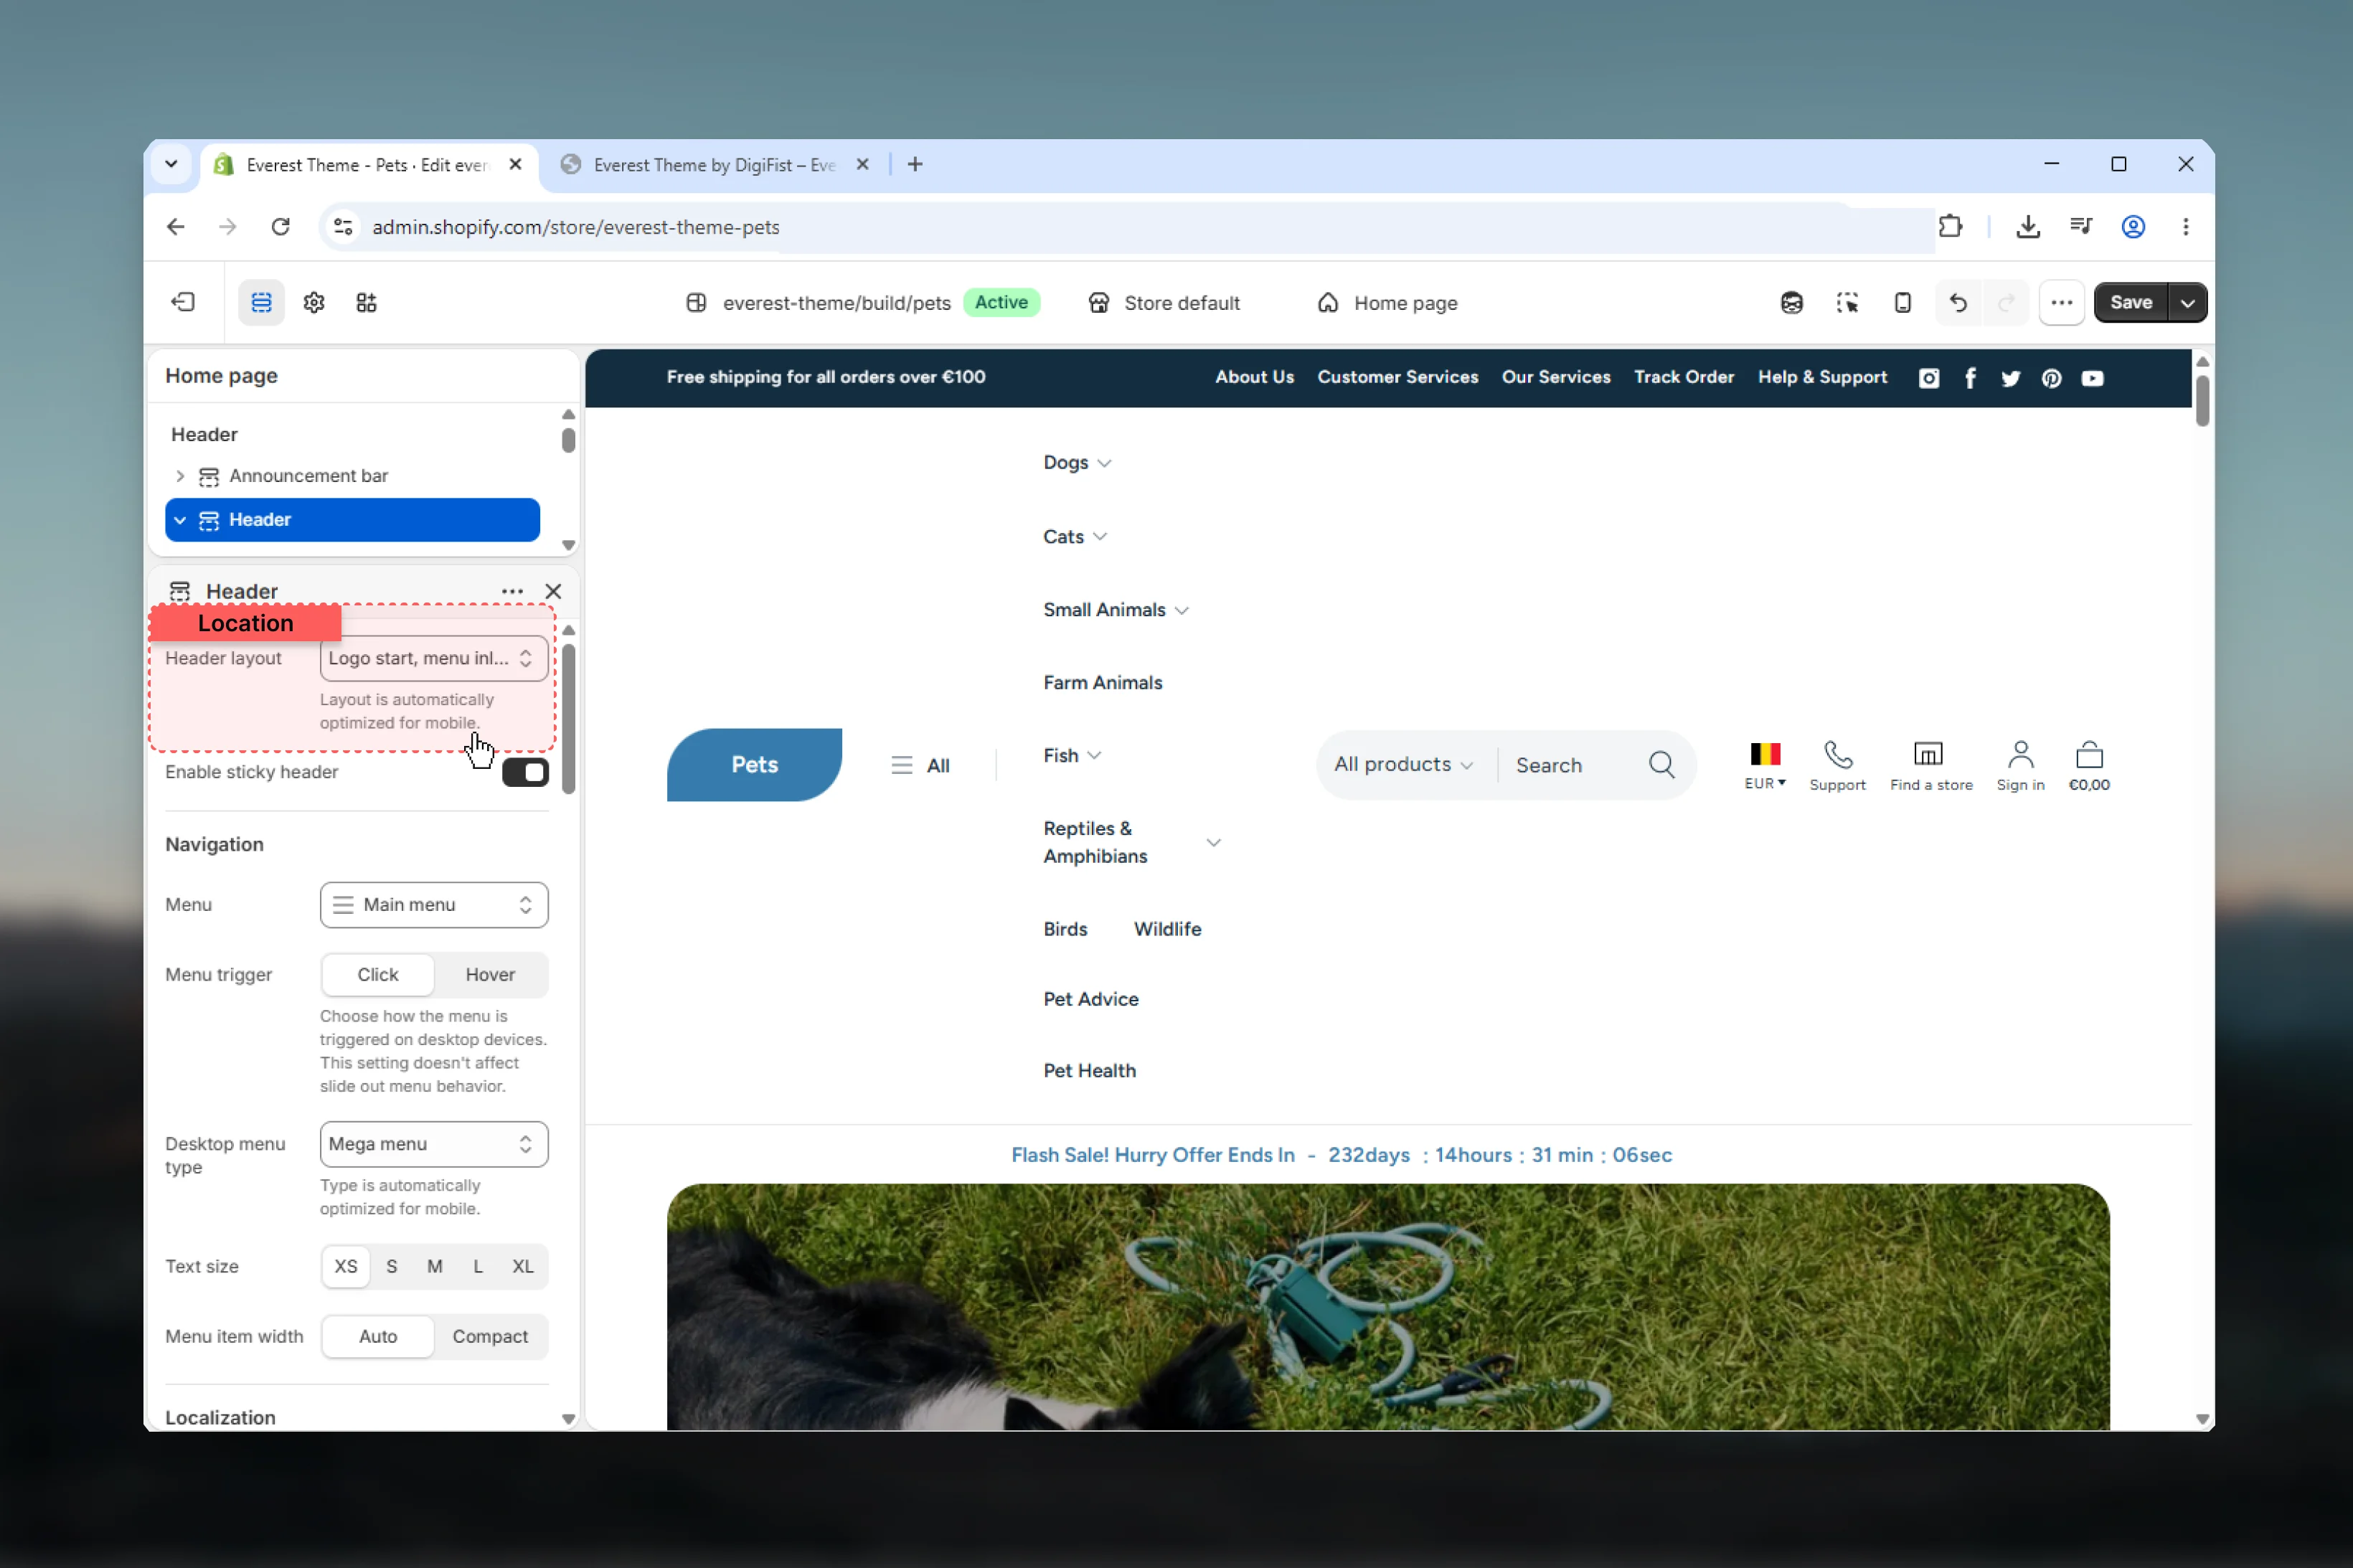2353x1568 pixels.
Task: Open EUR currency selector
Action: tap(1765, 765)
